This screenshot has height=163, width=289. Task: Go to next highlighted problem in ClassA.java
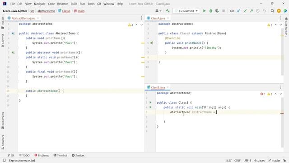coord(280,25)
